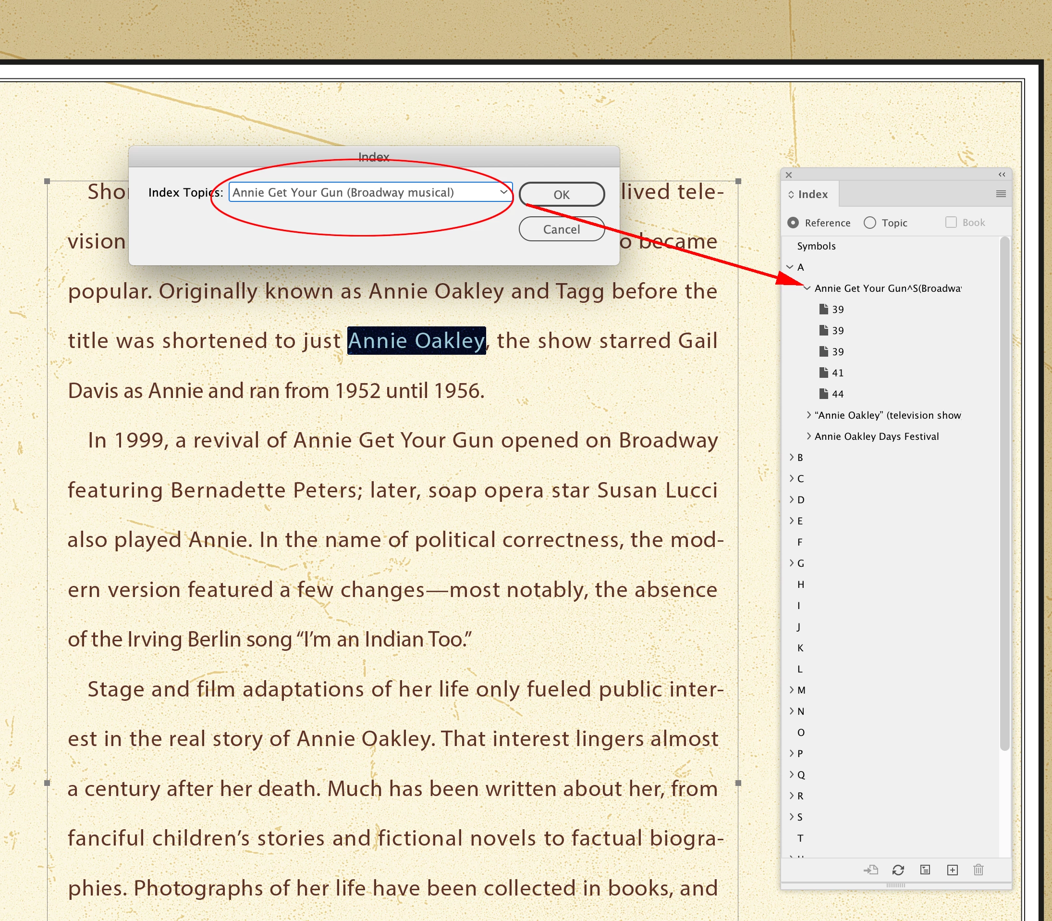Enable the Book checkbox
1052x921 pixels.
pyautogui.click(x=951, y=222)
